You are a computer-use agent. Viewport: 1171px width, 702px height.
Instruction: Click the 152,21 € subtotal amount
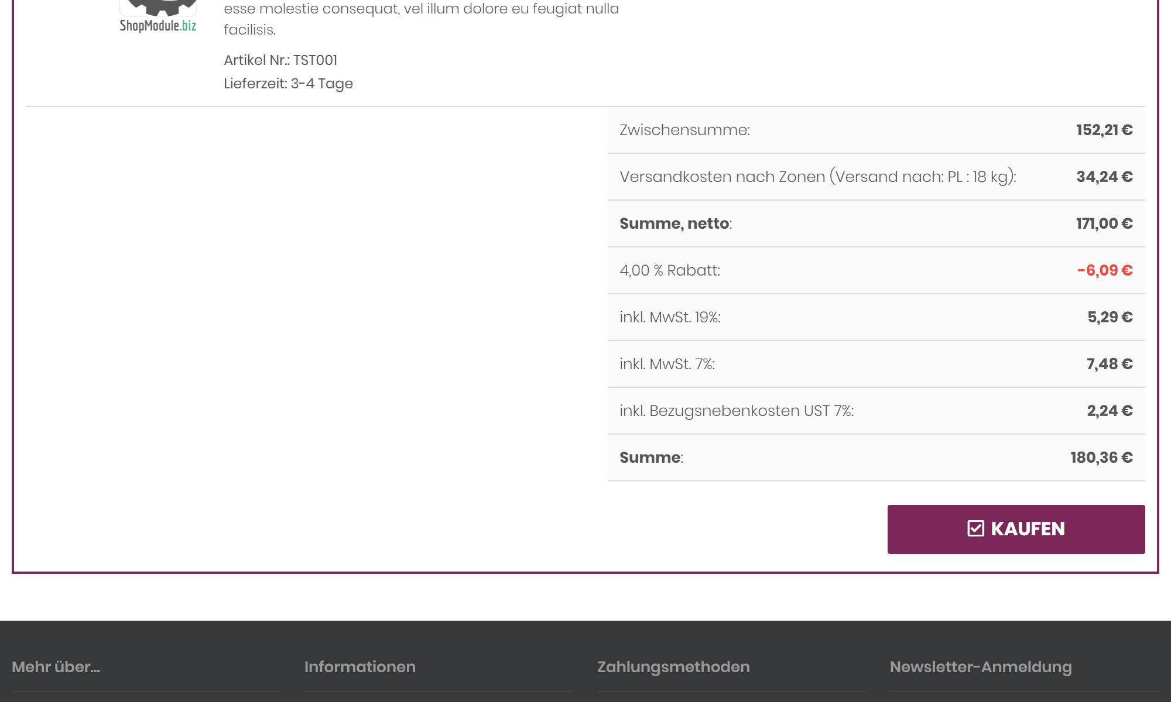1104,130
